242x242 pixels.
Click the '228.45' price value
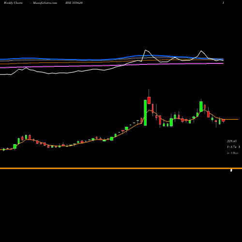(x=232, y=141)
